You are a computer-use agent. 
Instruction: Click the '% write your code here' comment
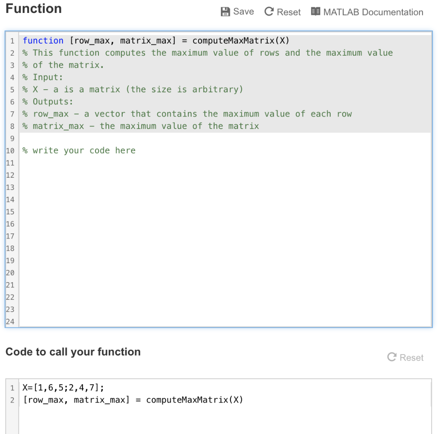pyautogui.click(x=79, y=151)
